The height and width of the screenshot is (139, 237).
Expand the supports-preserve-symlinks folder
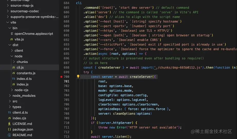[8, 17]
